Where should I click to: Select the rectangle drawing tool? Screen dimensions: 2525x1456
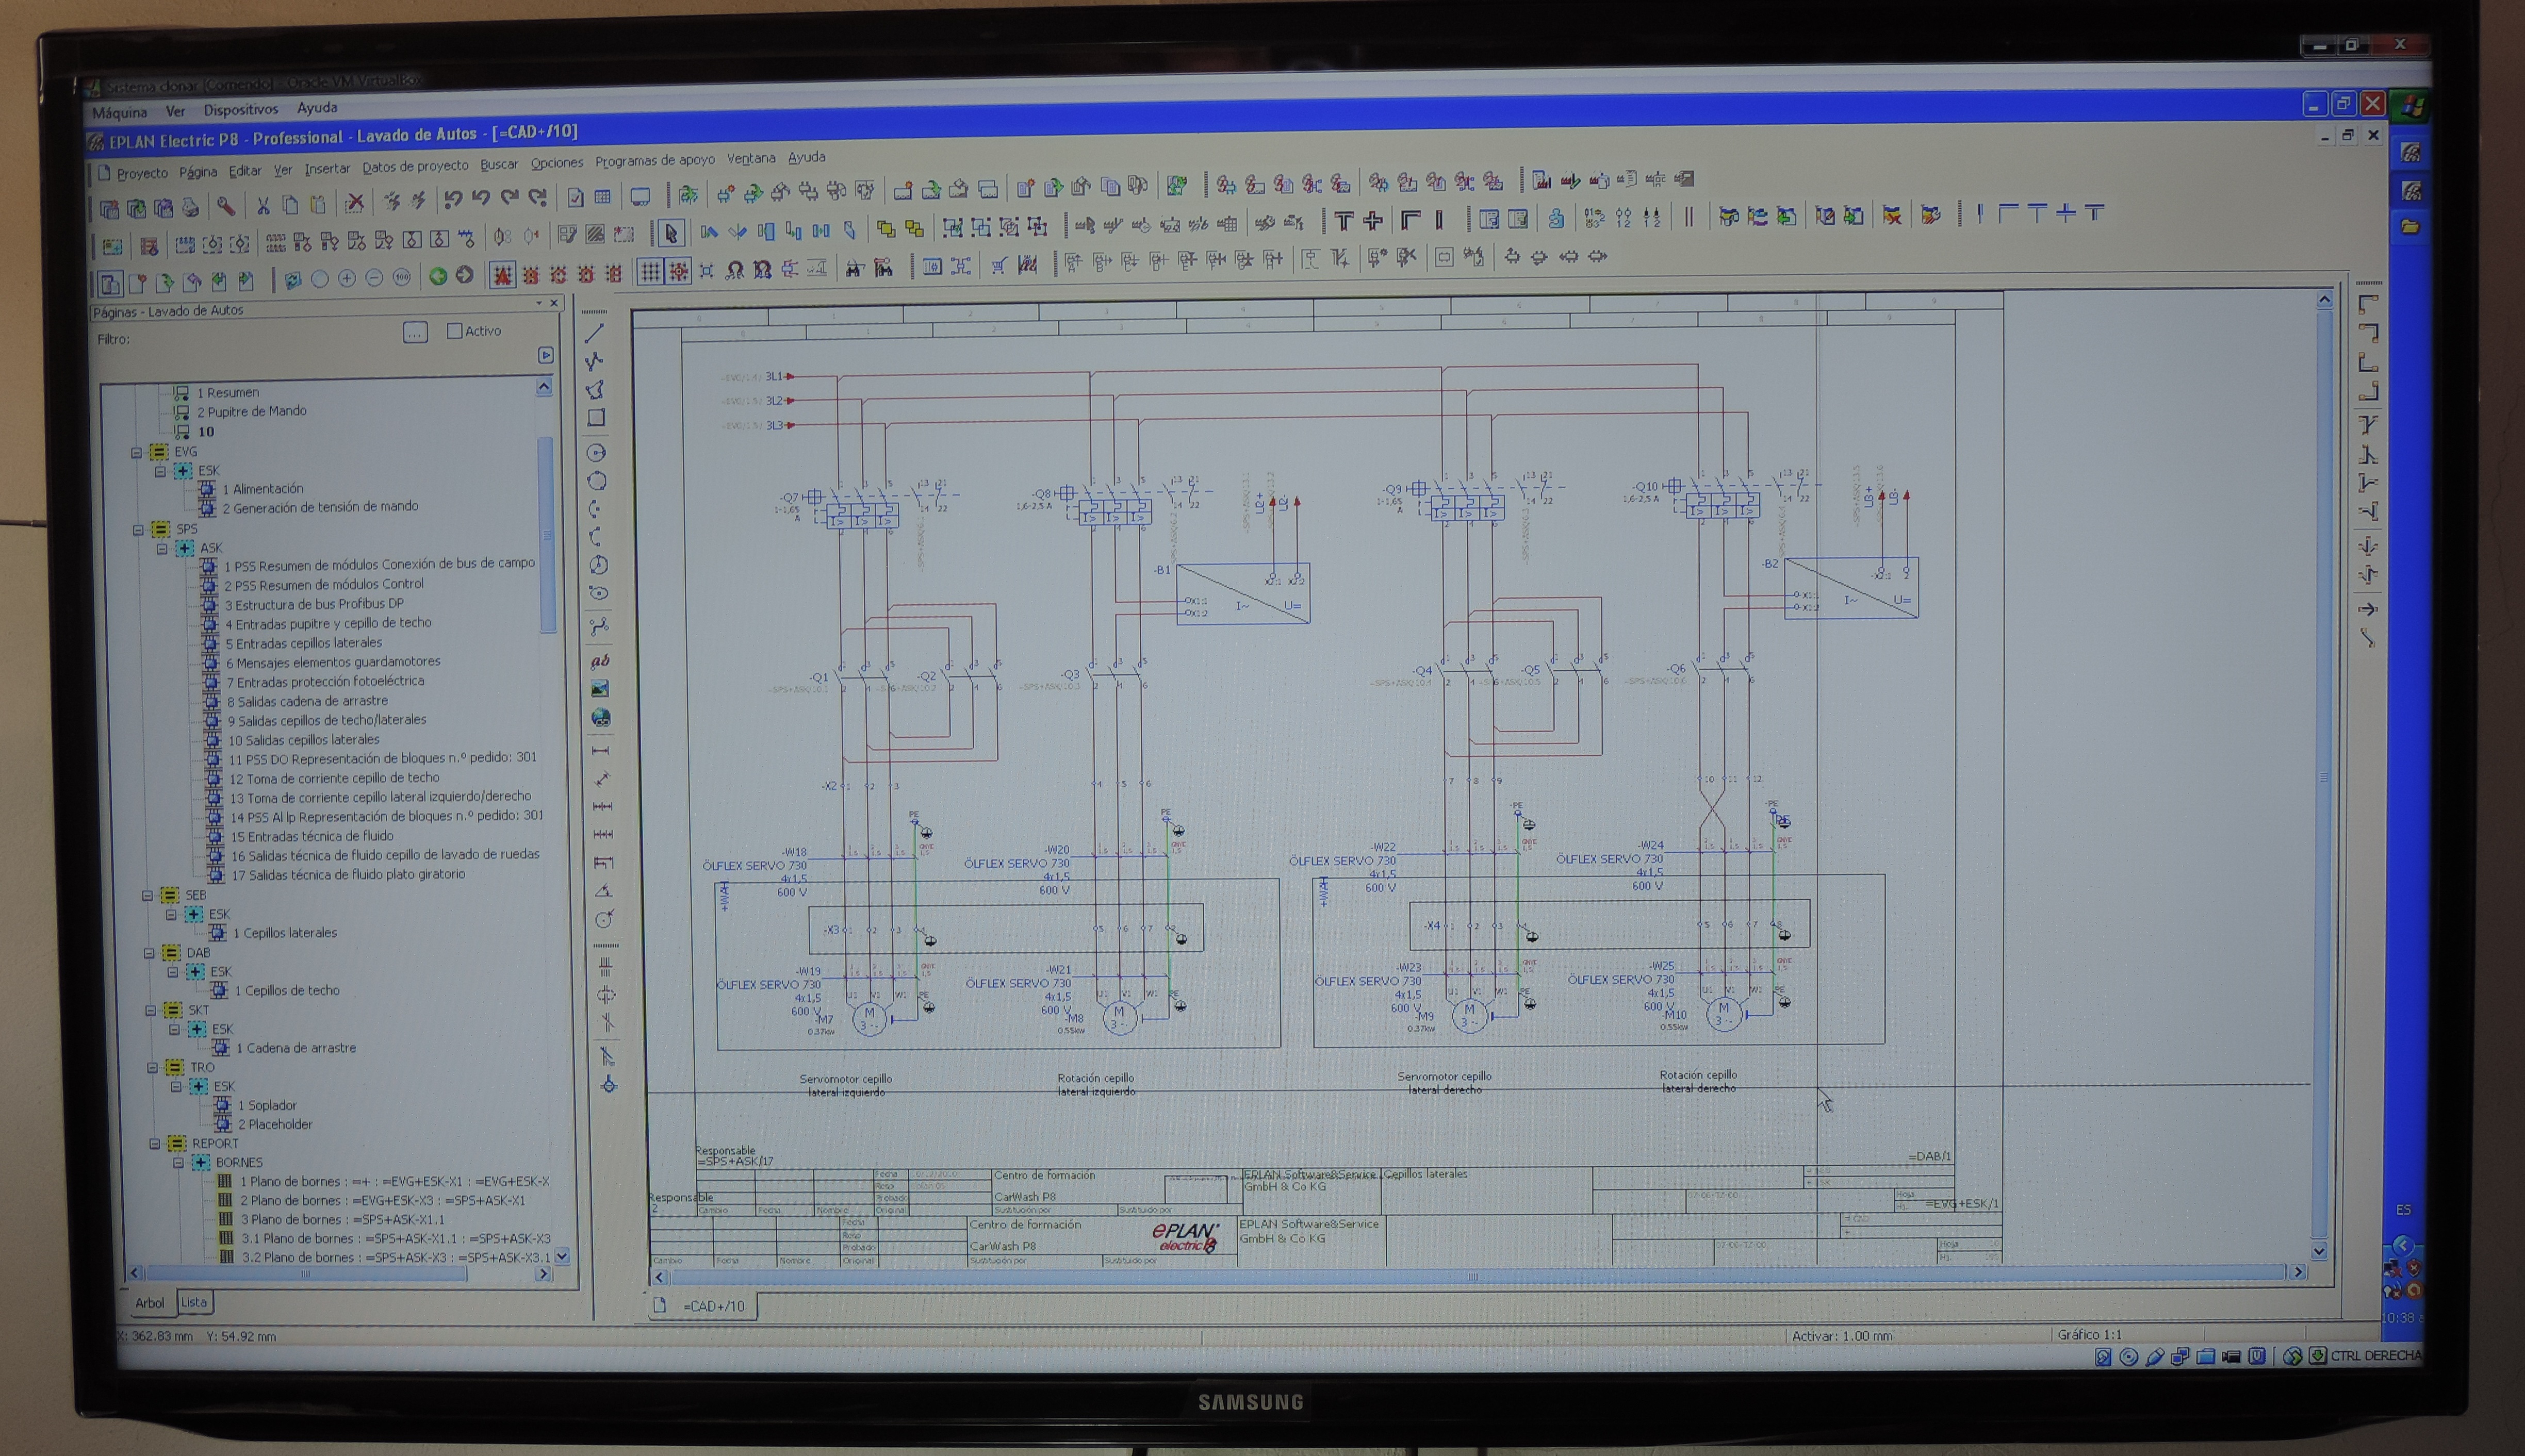click(596, 418)
